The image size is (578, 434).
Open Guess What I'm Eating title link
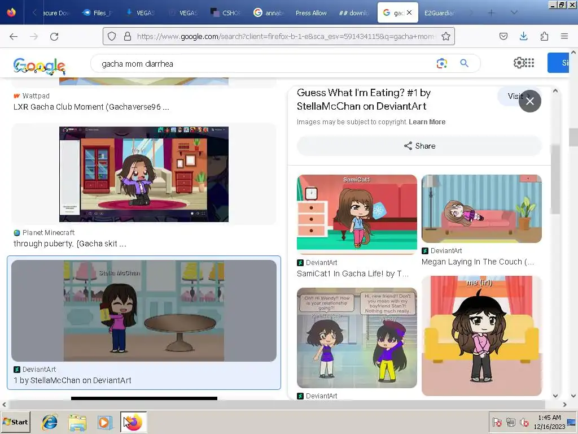click(364, 99)
